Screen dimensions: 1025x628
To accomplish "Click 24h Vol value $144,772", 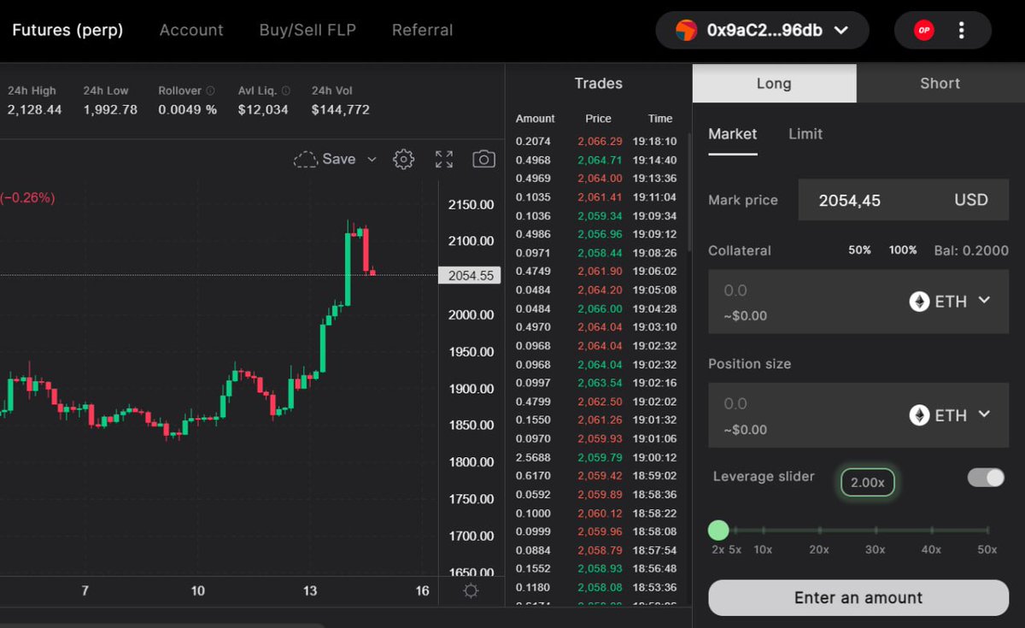I will point(340,109).
